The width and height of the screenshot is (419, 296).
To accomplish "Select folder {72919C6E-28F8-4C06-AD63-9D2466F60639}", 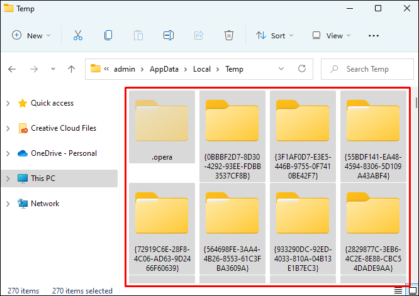I will point(162,229).
